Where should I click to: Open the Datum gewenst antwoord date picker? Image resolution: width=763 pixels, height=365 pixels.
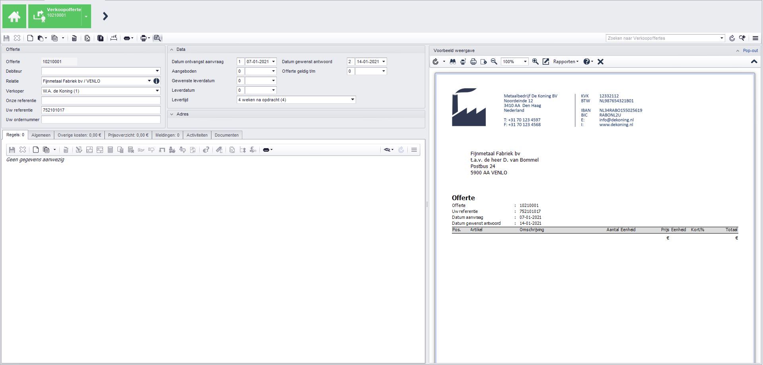pos(383,62)
